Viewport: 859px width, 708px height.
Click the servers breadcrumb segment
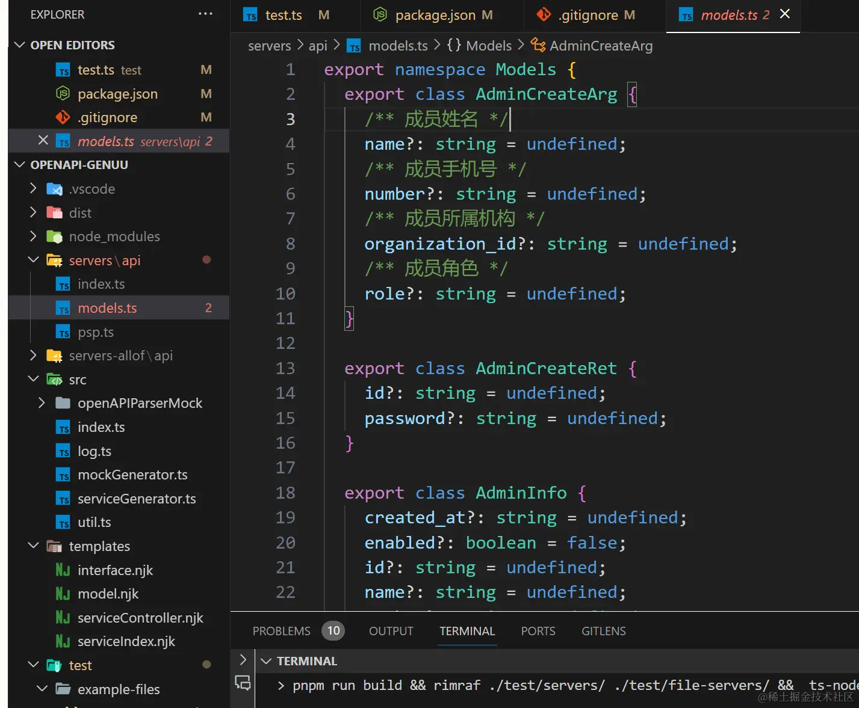270,46
